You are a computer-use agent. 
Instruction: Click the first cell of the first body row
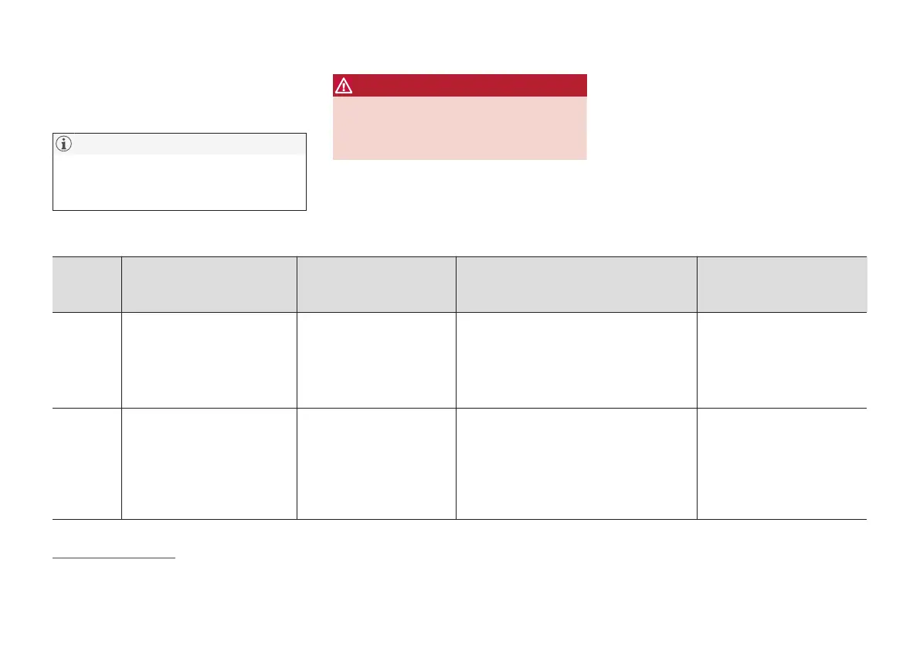click(87, 360)
